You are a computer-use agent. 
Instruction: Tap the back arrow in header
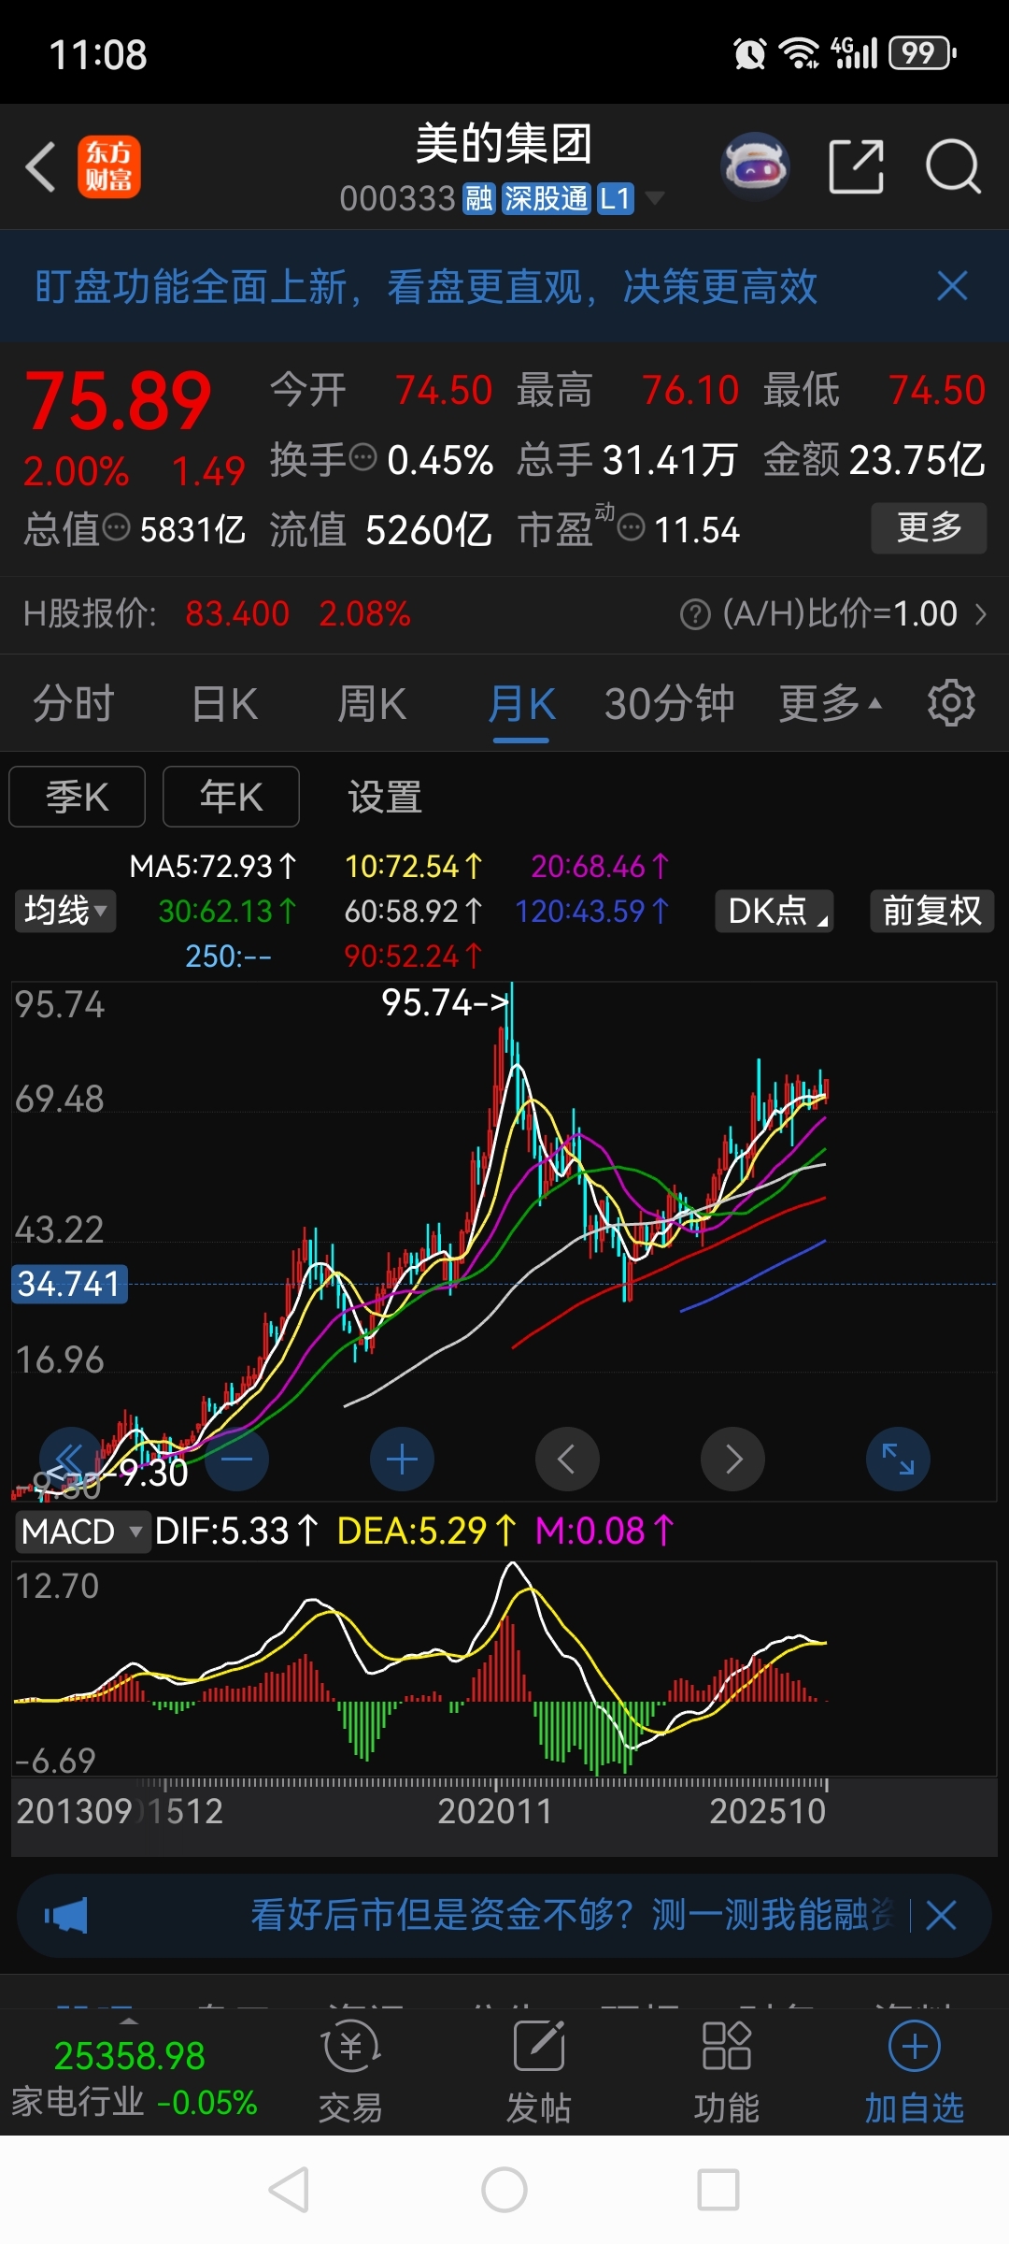41,167
